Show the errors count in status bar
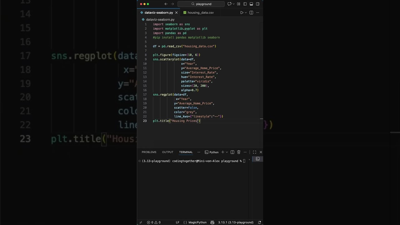Screen dimensions: 400x225 tap(150, 222)
